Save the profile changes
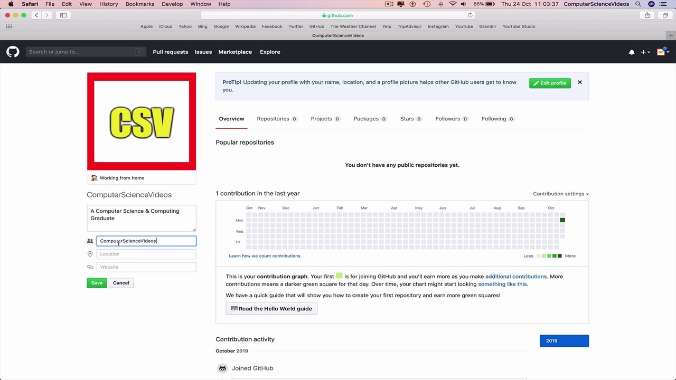676x380 pixels. click(x=97, y=283)
